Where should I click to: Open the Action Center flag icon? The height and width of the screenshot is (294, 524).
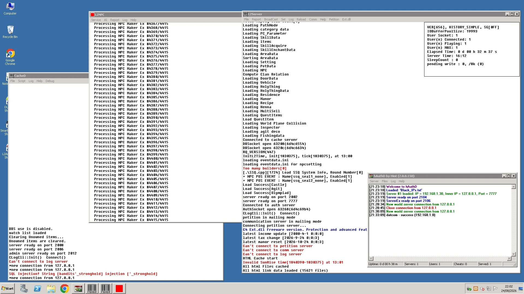[x=495, y=289]
